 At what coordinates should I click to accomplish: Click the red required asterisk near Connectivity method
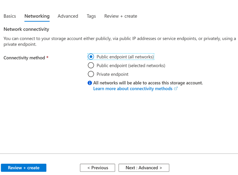pos(47,57)
